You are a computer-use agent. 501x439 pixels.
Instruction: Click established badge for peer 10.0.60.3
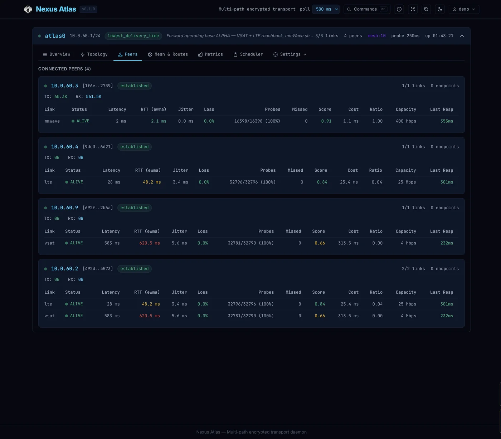tap(135, 86)
